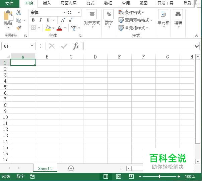Click the 登录 sign-in link
This screenshot has width=202, height=181.
(187, 3)
